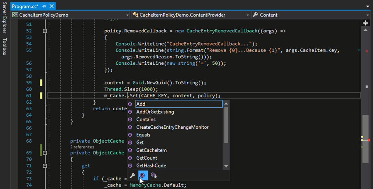Click "Guid.NewGuid()" call on line 59

point(153,83)
